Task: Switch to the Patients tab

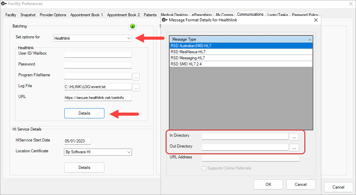Action: pyautogui.click(x=150, y=15)
